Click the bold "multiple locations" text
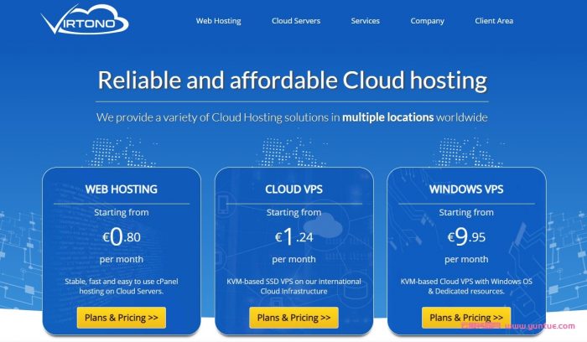The width and height of the screenshot is (587, 342). point(387,117)
